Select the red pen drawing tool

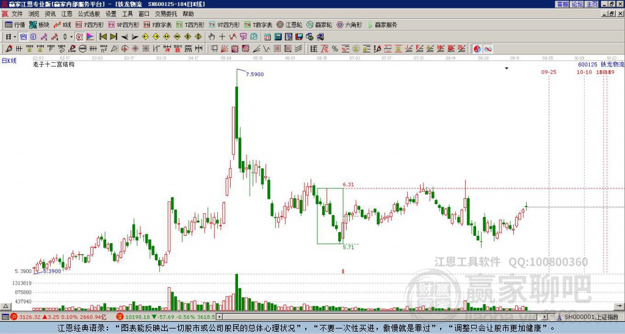click(9, 49)
